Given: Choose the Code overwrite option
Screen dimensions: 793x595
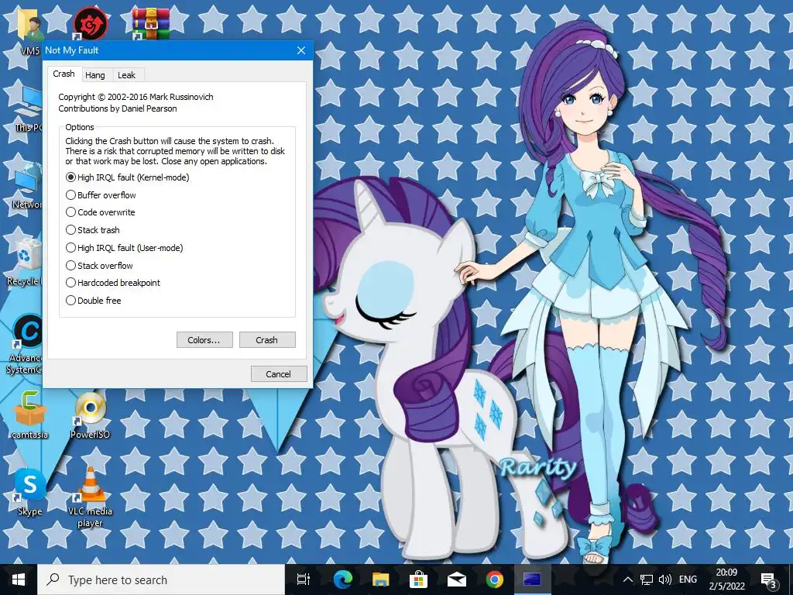Looking at the screenshot, I should click(100, 212).
